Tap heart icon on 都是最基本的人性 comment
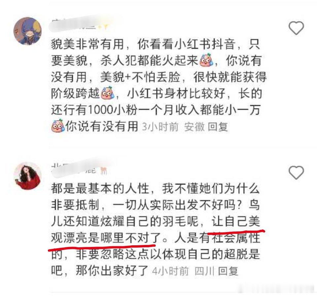 296,173
